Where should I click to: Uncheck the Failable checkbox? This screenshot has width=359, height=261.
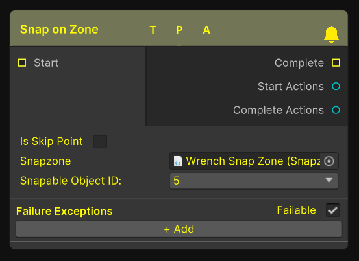pos(333,210)
